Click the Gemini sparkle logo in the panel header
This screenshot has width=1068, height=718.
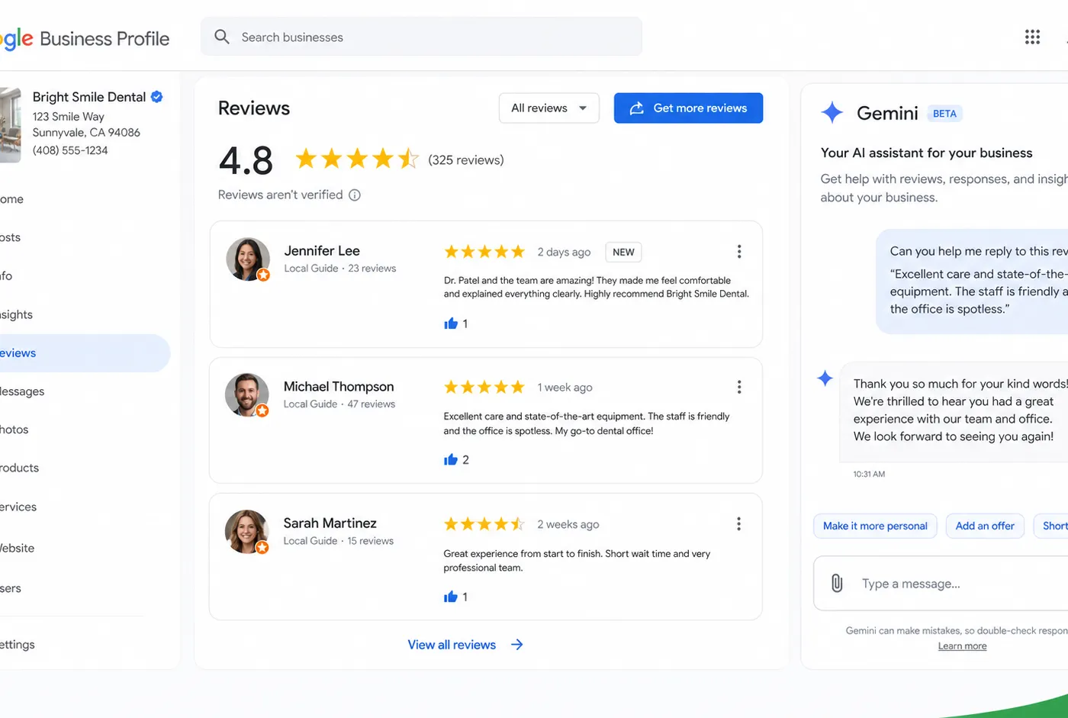pos(832,113)
